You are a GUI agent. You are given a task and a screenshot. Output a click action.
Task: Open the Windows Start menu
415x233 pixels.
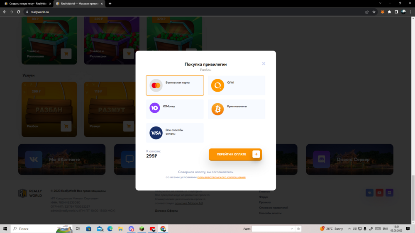(5, 229)
